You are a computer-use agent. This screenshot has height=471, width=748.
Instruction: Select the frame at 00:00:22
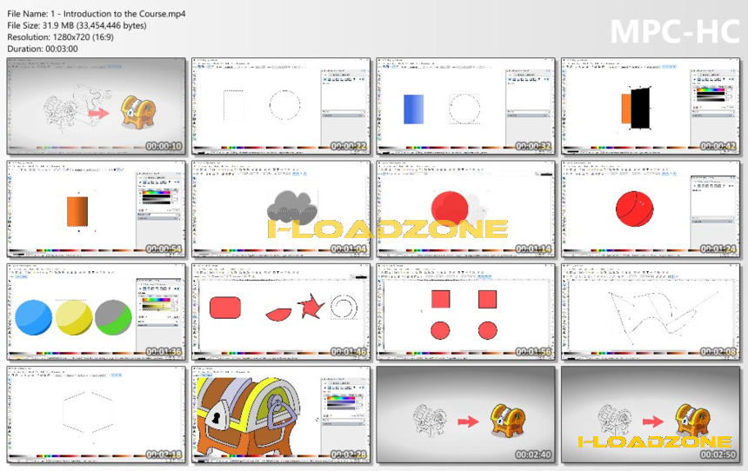coord(281,106)
